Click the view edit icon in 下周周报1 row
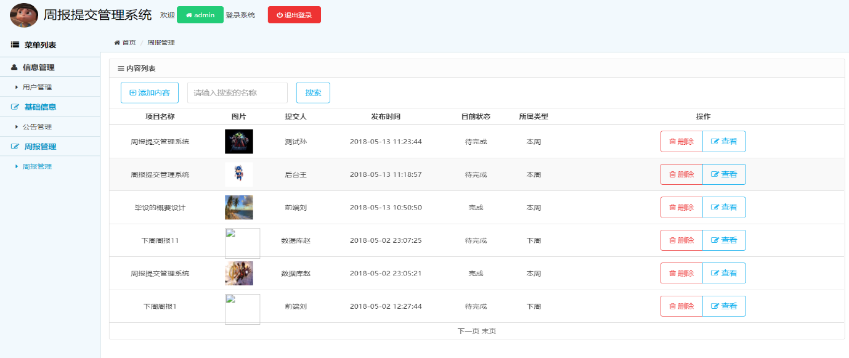This screenshot has height=358, width=849. click(715, 306)
